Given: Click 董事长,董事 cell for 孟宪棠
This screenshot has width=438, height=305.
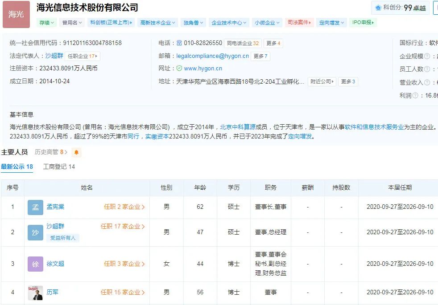Looking at the screenshot, I should click(271, 207).
